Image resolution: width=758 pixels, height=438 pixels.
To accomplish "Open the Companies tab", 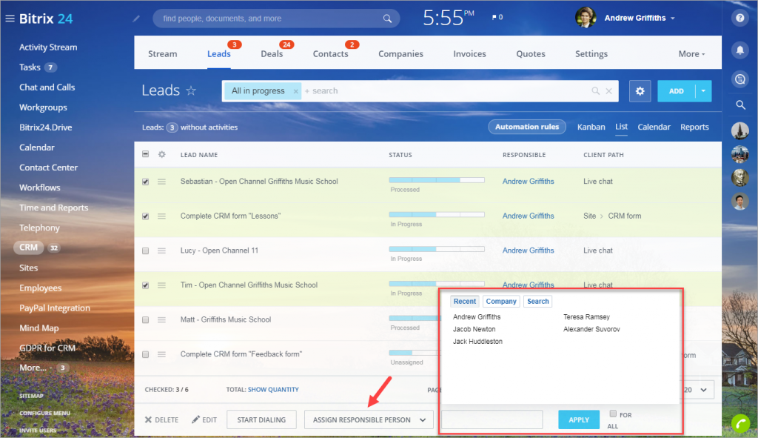I will [x=400, y=53].
